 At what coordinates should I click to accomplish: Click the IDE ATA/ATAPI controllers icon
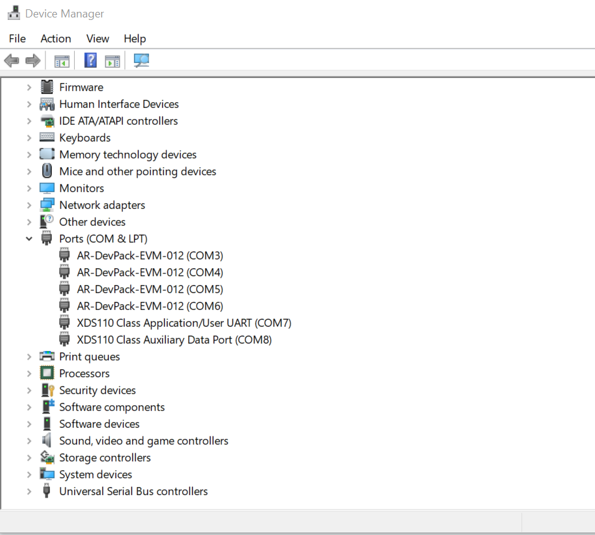pyautogui.click(x=47, y=121)
